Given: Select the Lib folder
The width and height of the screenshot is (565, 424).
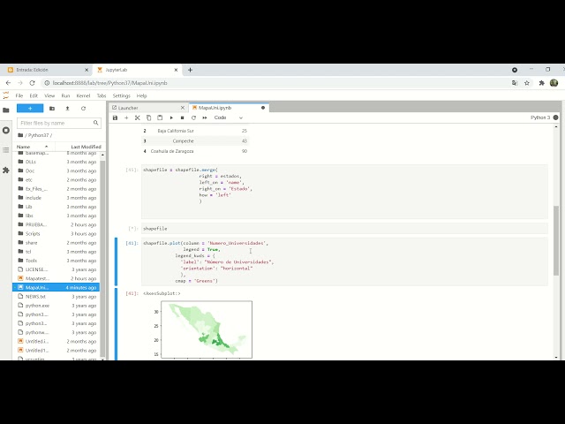Looking at the screenshot, I should pyautogui.click(x=56, y=207).
